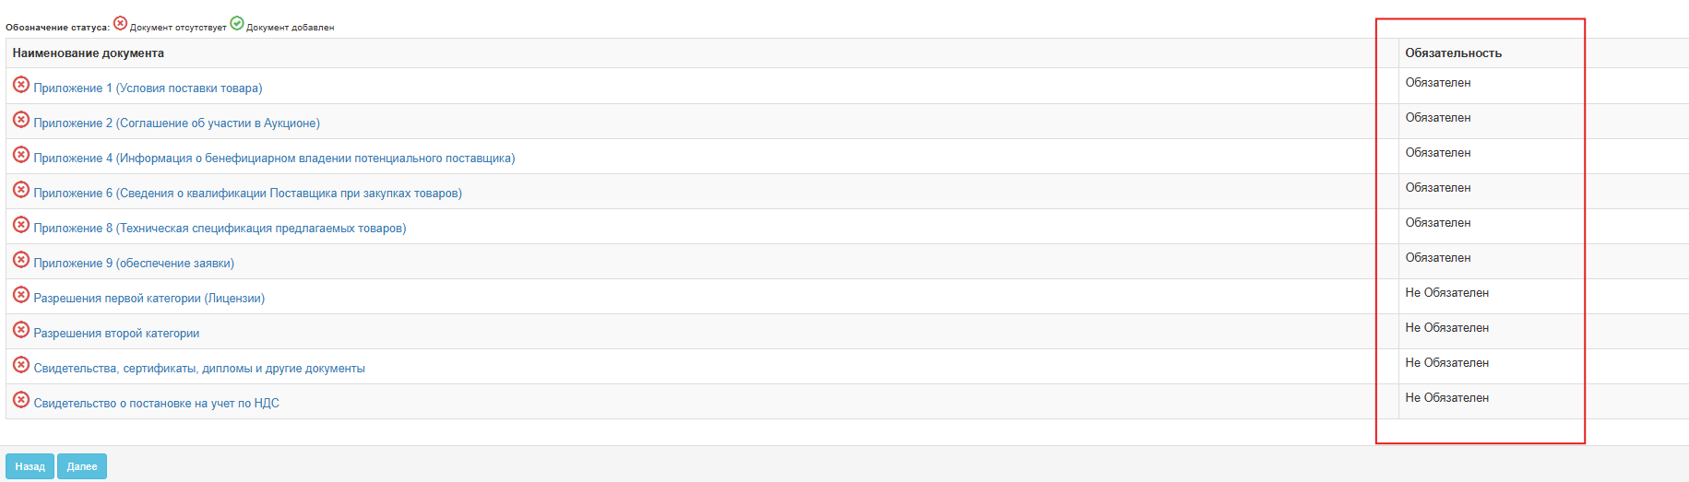The height and width of the screenshot is (482, 1689).
Task: Open Разрешения второй категории link
Action: (116, 334)
